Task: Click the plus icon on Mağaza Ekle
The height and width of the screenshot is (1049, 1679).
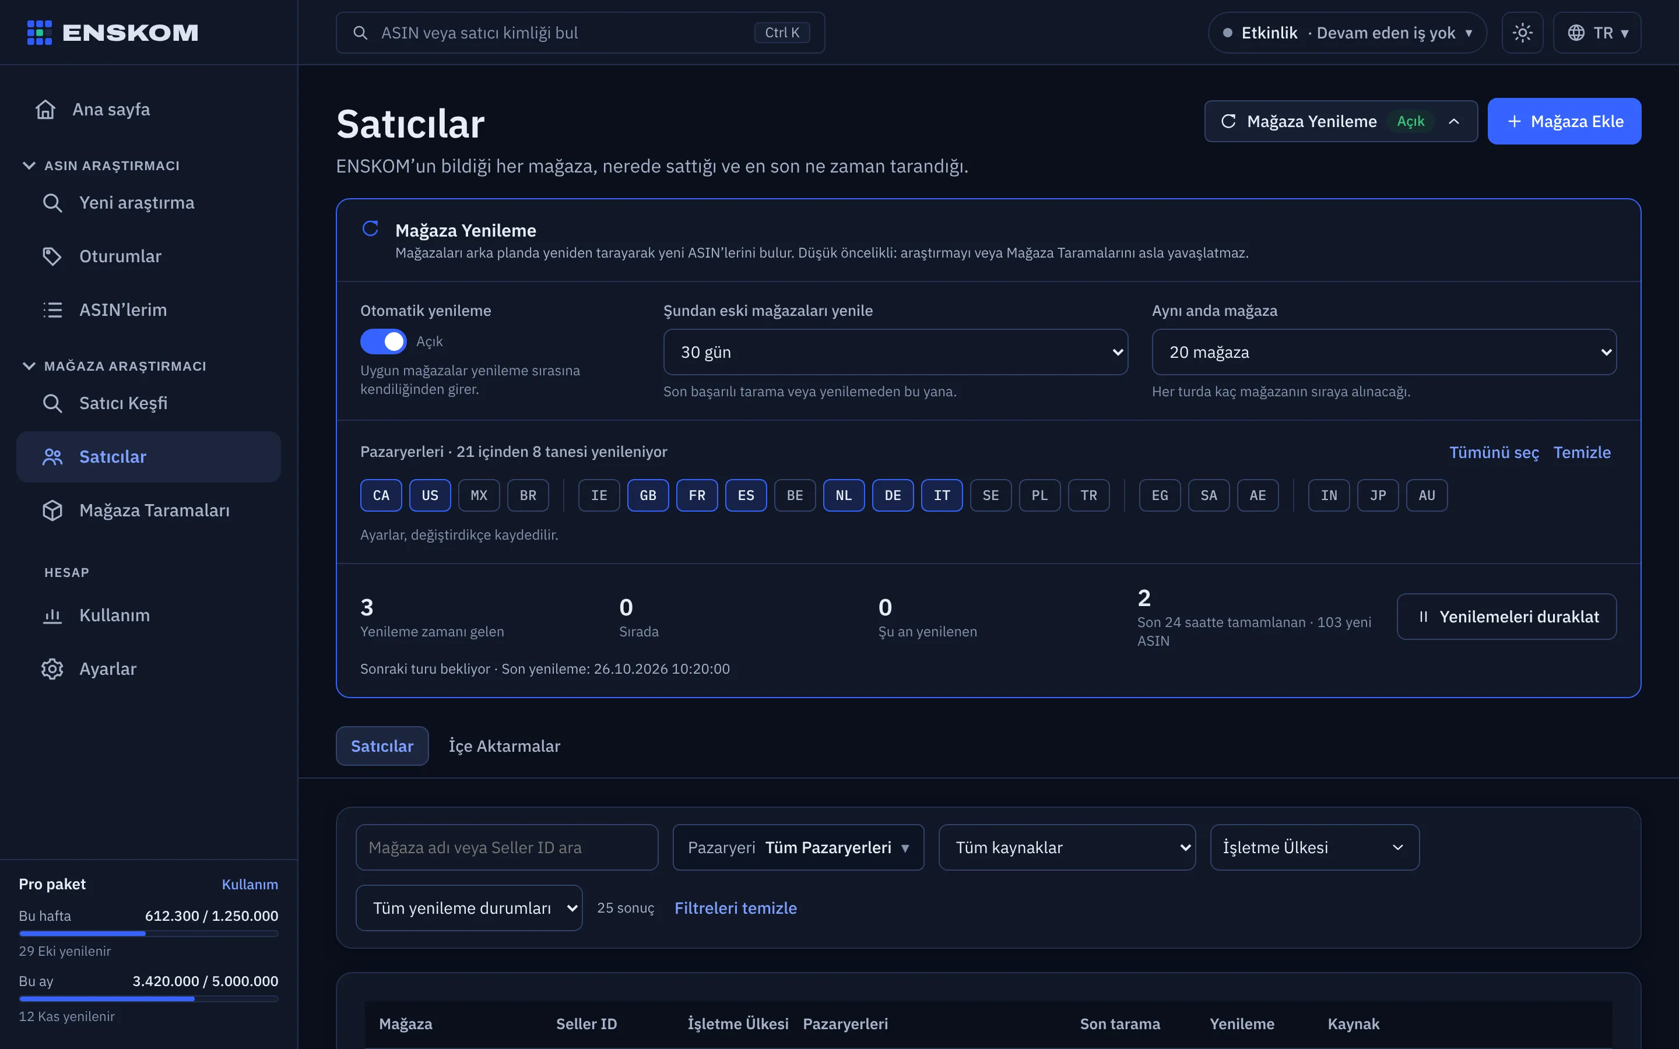Action: coord(1515,121)
